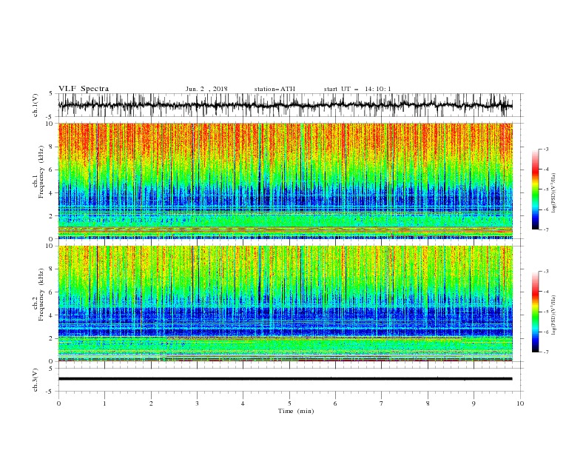Screen dimensions: 586x453
Task: Click the time axis tick label '0'
Action: pos(58,403)
